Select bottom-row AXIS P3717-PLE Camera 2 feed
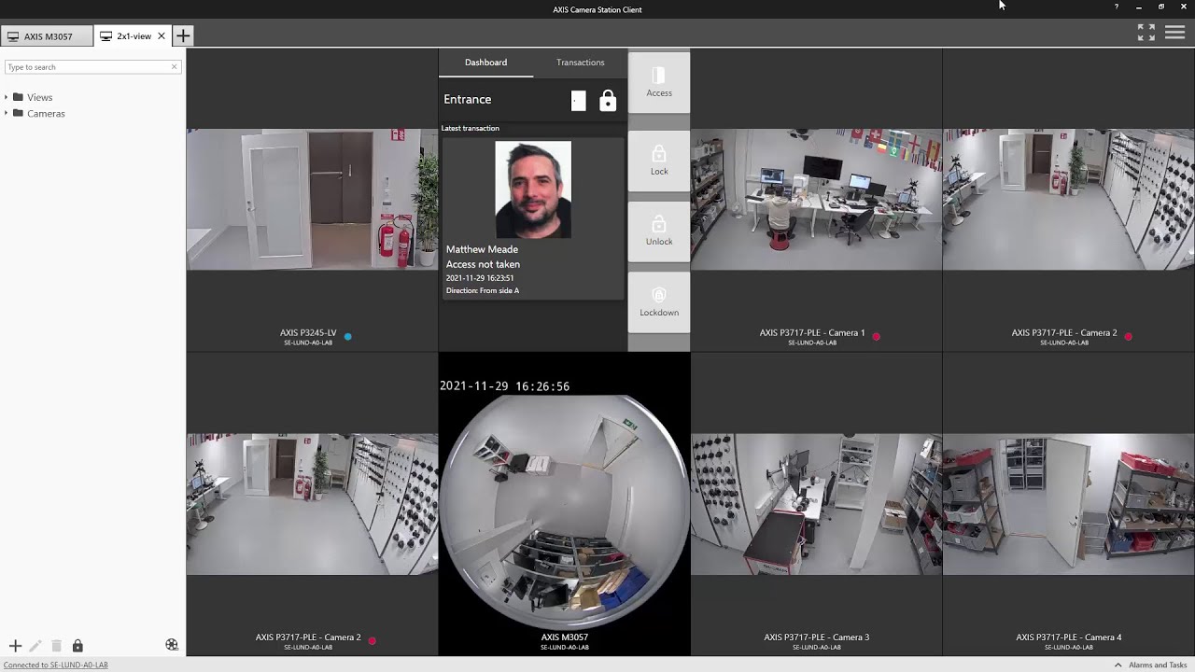This screenshot has height=672, width=1195. 312,504
